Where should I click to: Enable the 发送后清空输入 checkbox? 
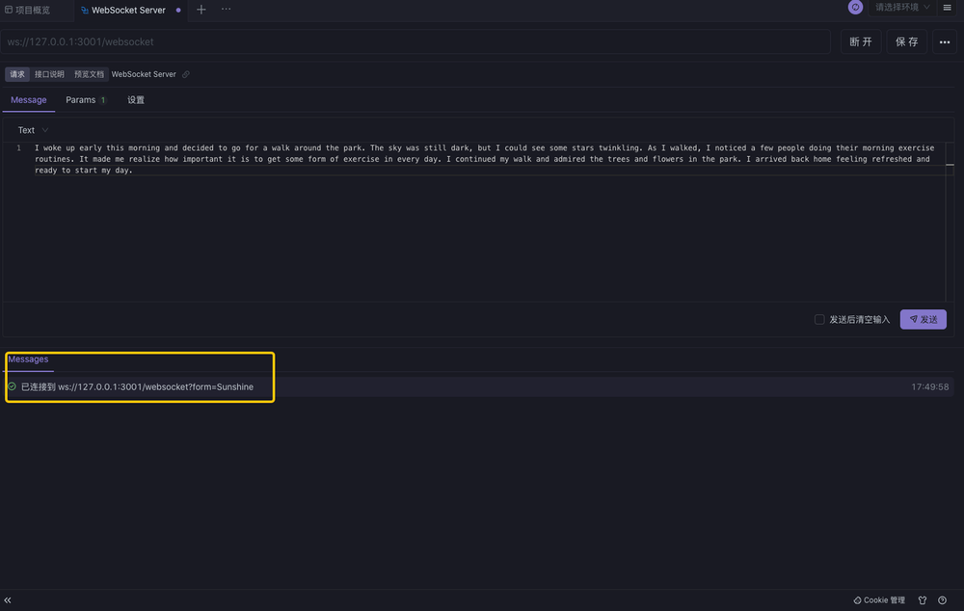click(819, 318)
